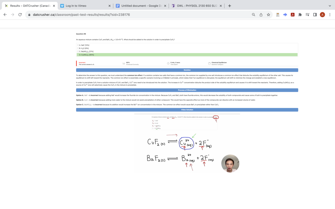Click the bar chart icon beside 60%
The width and height of the screenshot is (335, 209).
(x=124, y=63)
